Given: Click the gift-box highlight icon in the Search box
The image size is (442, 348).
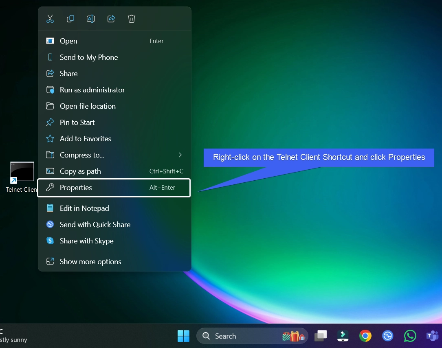Looking at the screenshot, I should pyautogui.click(x=294, y=337).
